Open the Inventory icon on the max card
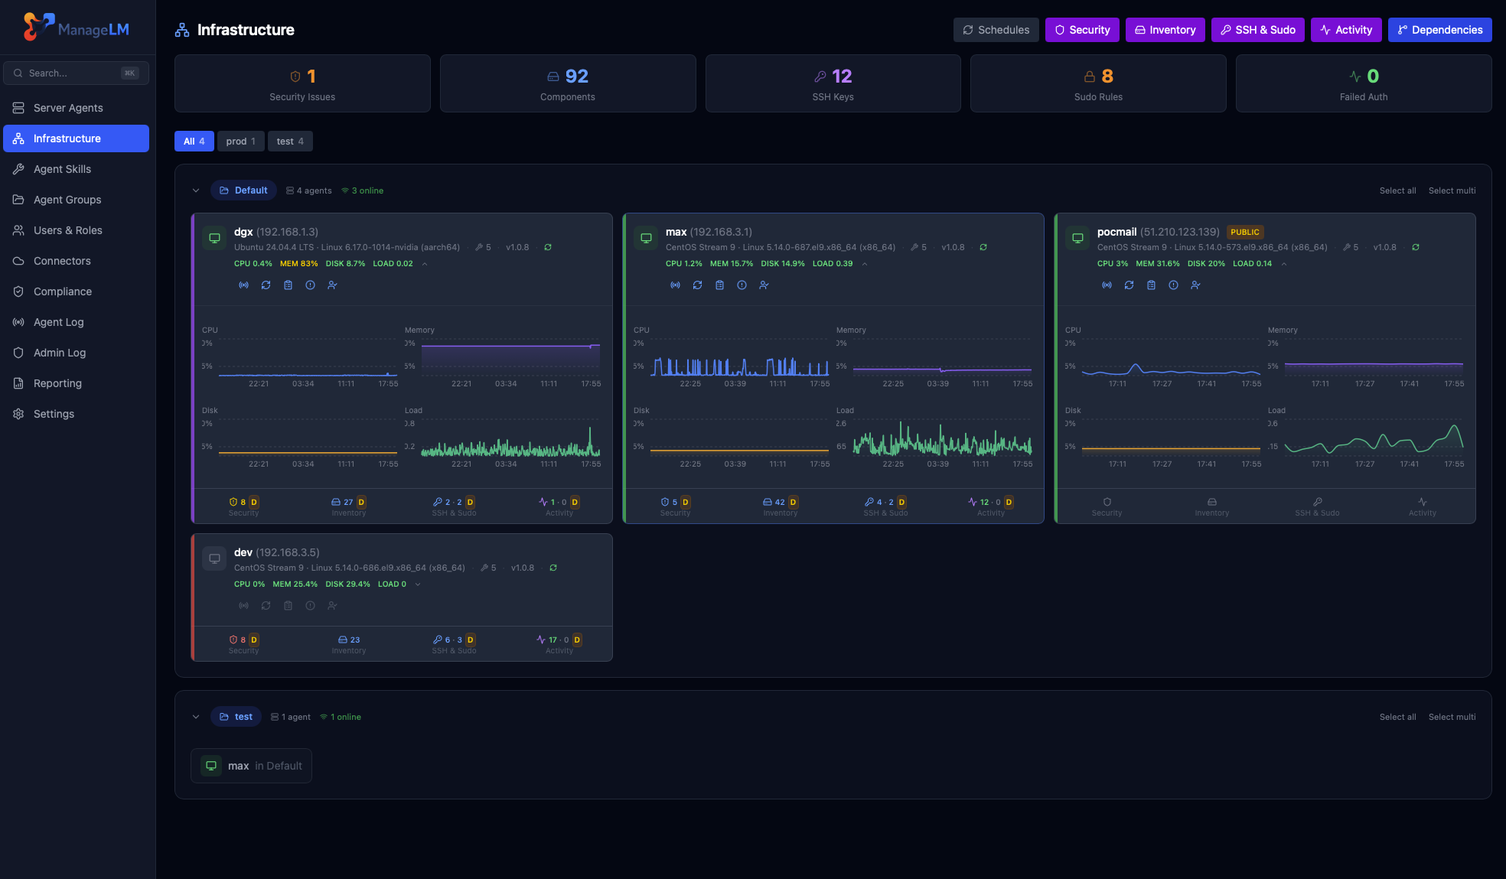The image size is (1506, 879). pyautogui.click(x=767, y=502)
